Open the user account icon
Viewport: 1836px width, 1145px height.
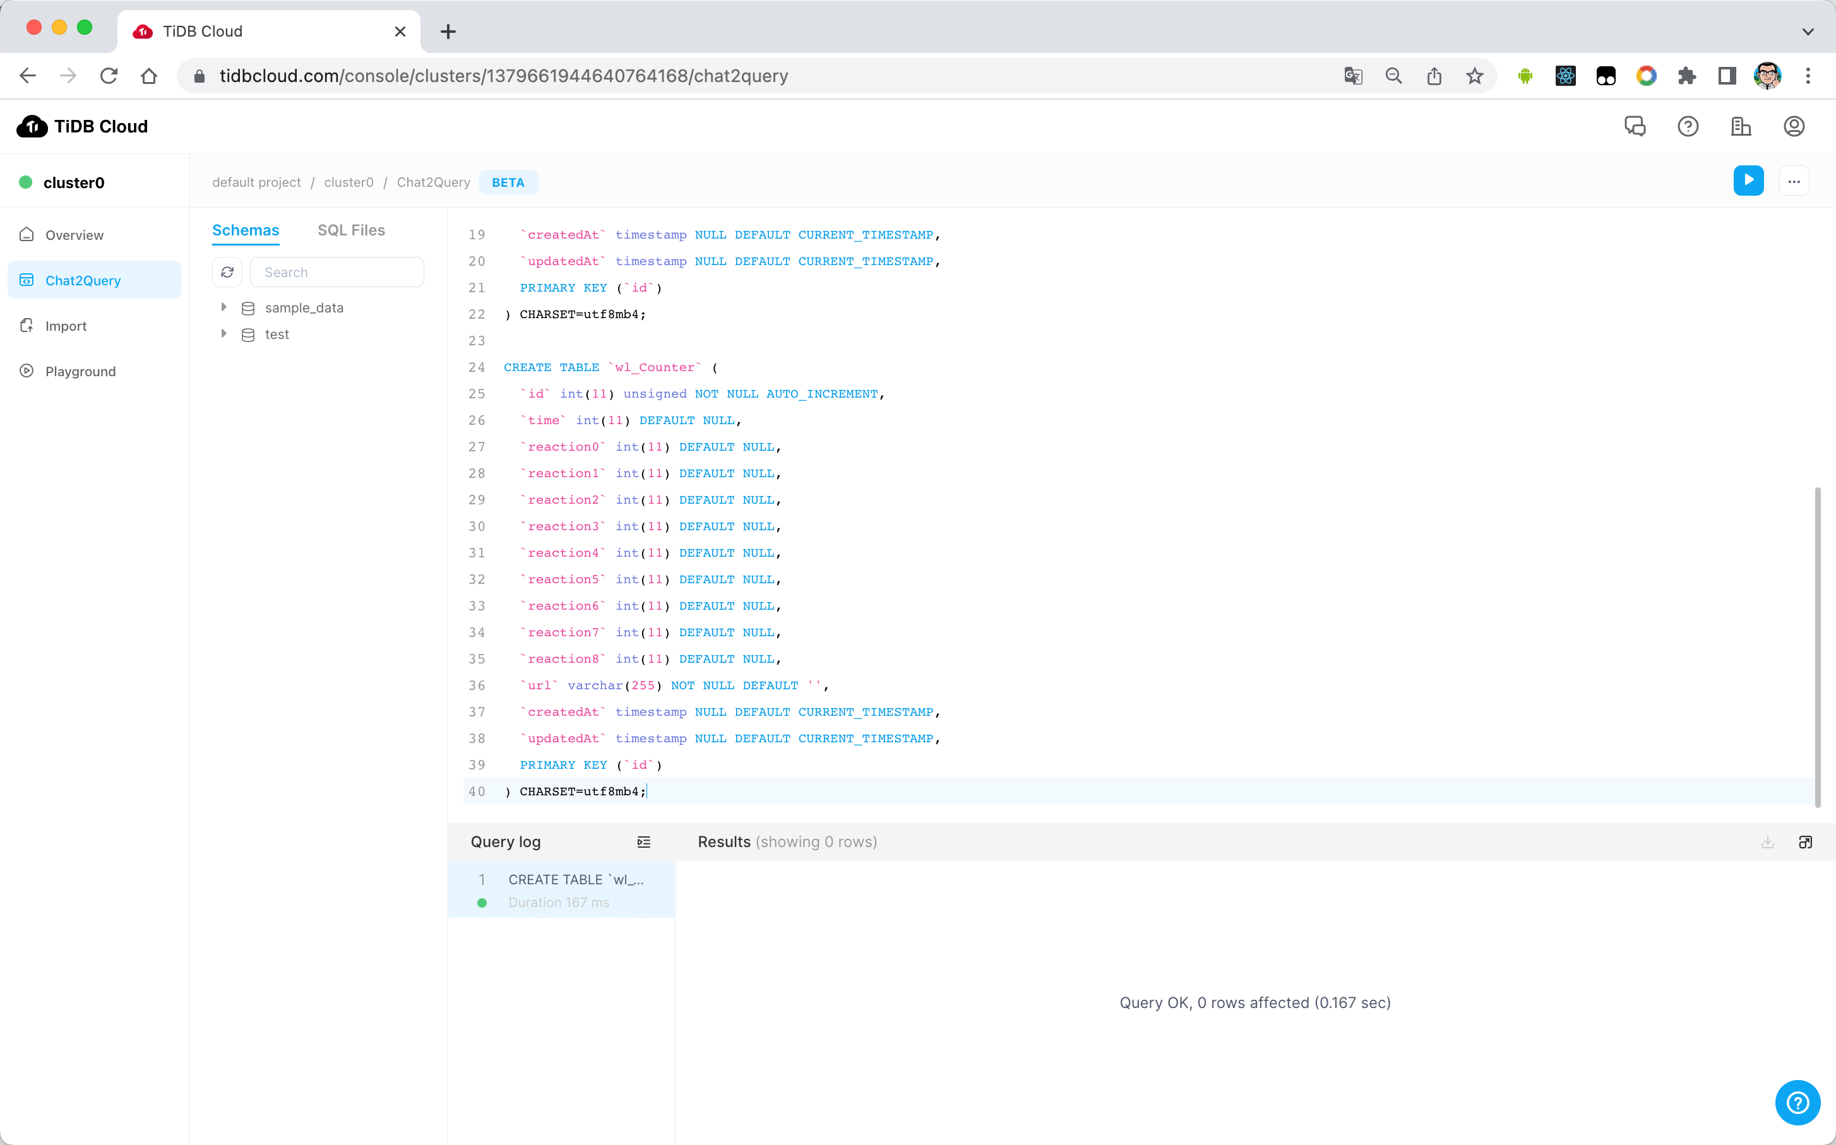[1793, 126]
